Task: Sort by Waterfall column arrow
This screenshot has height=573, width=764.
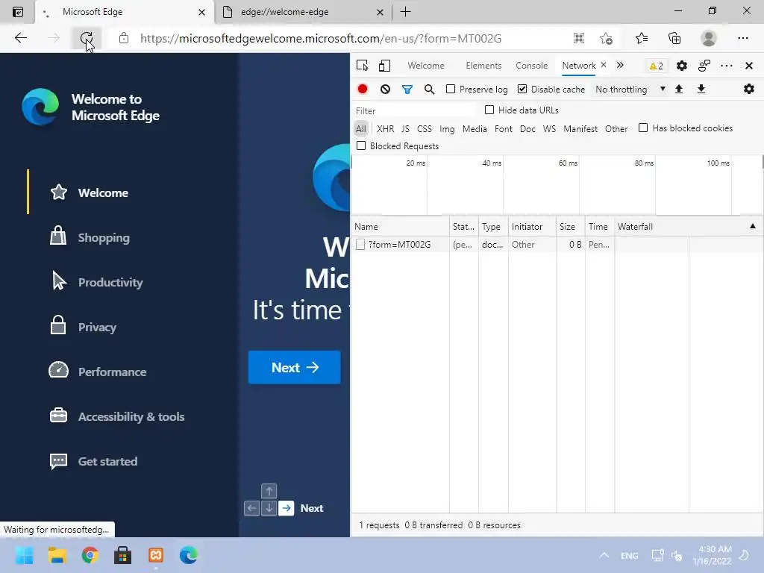Action: click(x=752, y=226)
